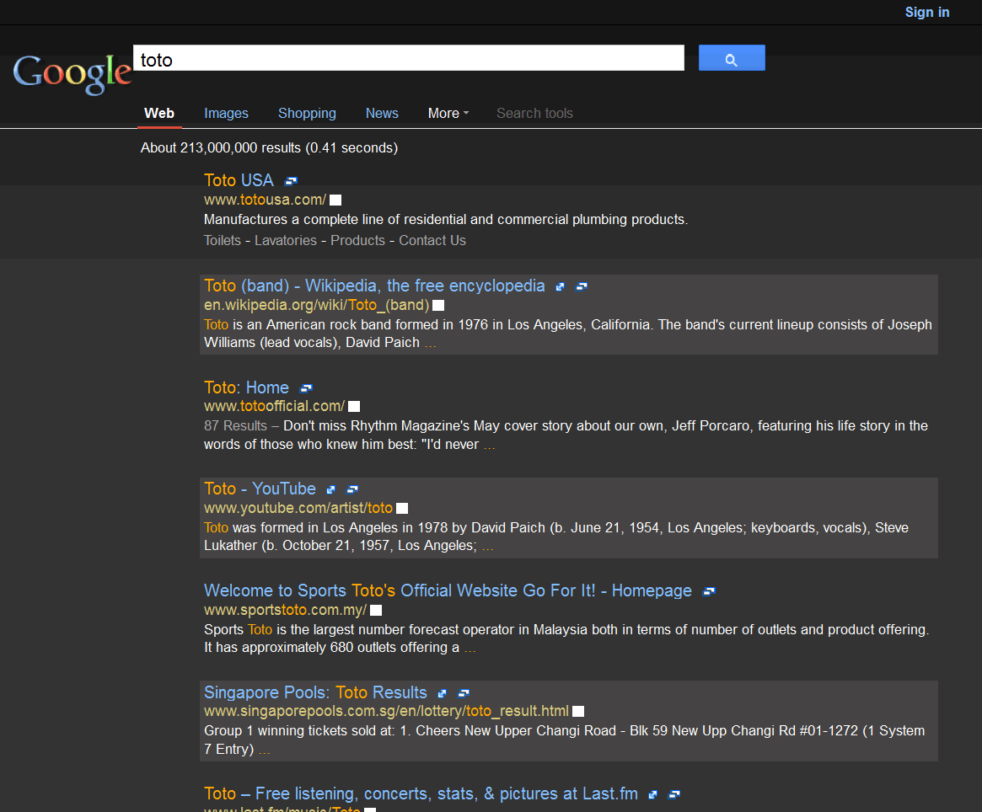Click white square after www.youtube.com/artist/toto URL
982x812 pixels.
click(402, 509)
